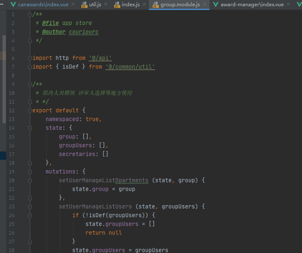Select the index.js editor tab
Screen dimensions: 302x253
(130, 5)
